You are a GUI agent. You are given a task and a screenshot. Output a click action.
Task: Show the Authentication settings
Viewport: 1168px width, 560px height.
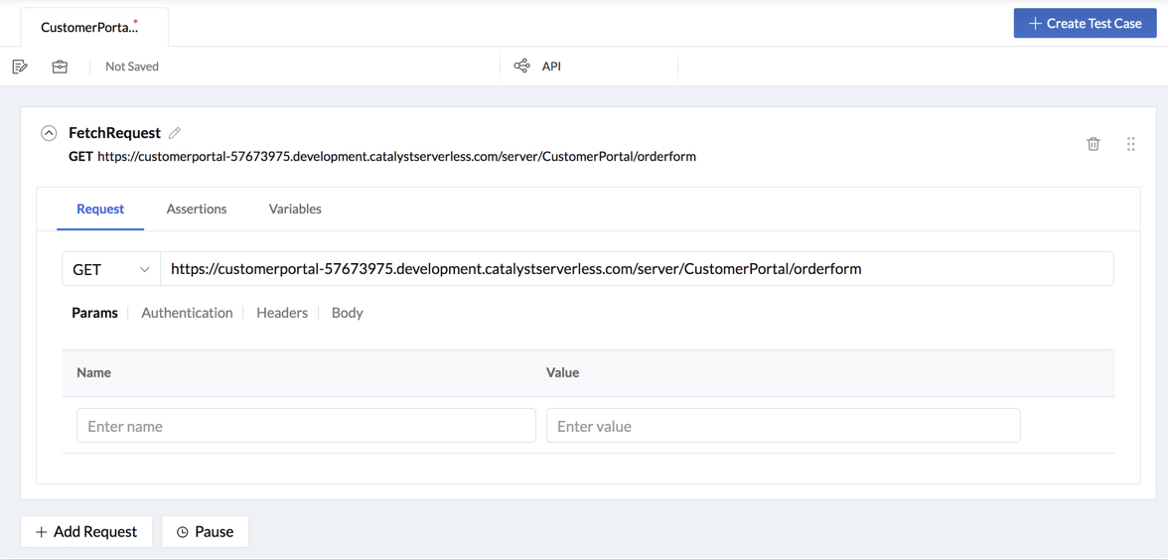pyautogui.click(x=187, y=313)
